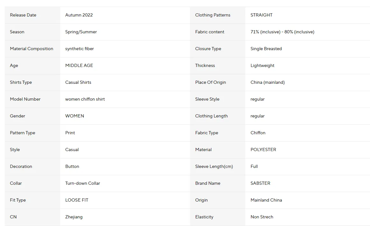370x226 pixels.
Task: Select the Turn-down Collar value
Action: pos(83,183)
